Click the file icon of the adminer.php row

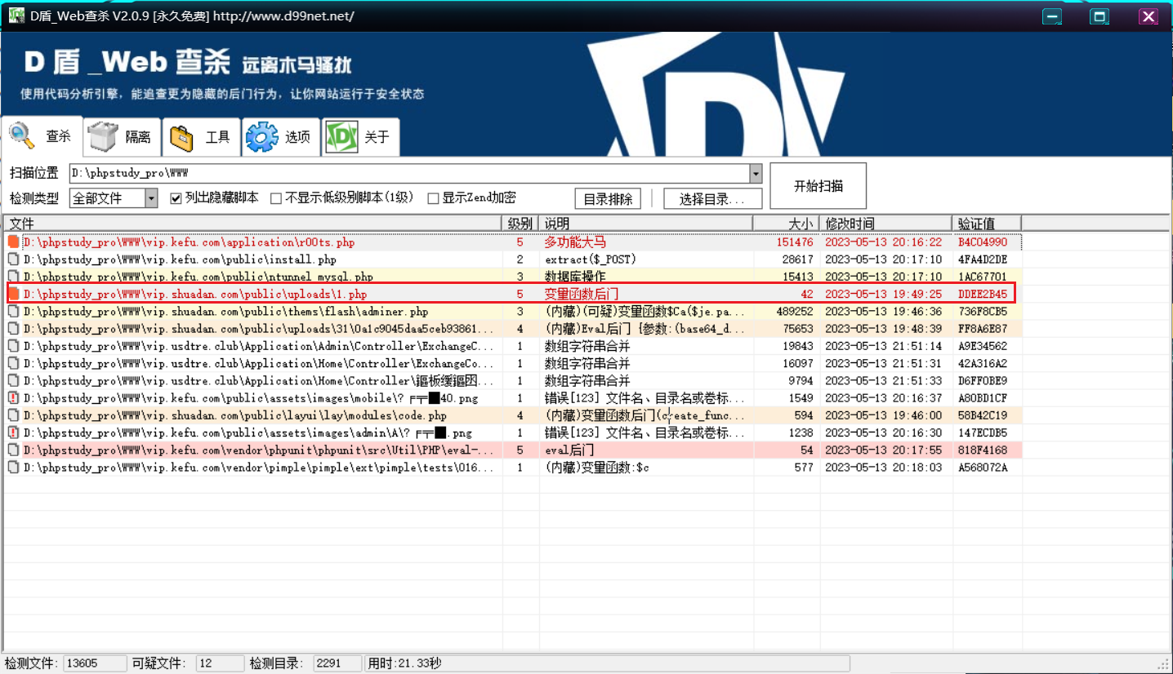[x=13, y=312]
